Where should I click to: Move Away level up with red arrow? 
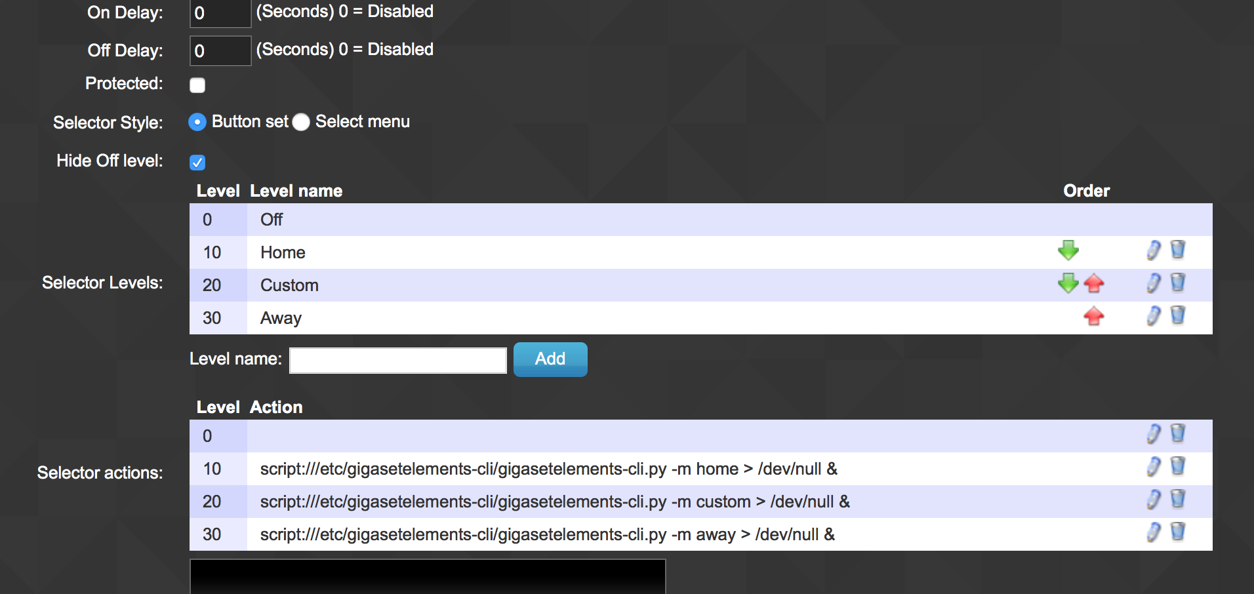click(x=1094, y=315)
